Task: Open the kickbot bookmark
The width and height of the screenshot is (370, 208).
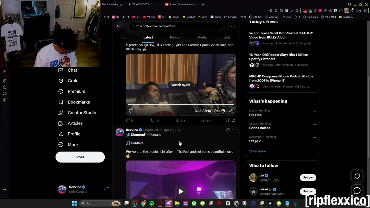Action: [x=188, y=17]
